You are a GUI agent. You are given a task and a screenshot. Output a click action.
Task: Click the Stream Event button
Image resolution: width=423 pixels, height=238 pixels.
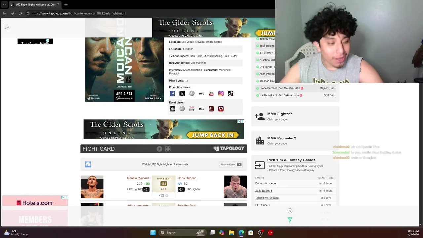coord(231,164)
